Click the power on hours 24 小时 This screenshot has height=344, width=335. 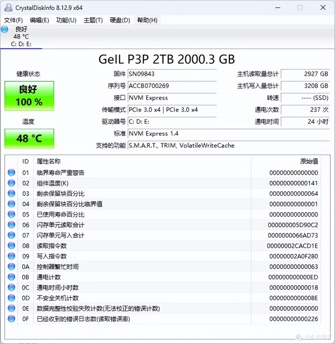coord(306,122)
